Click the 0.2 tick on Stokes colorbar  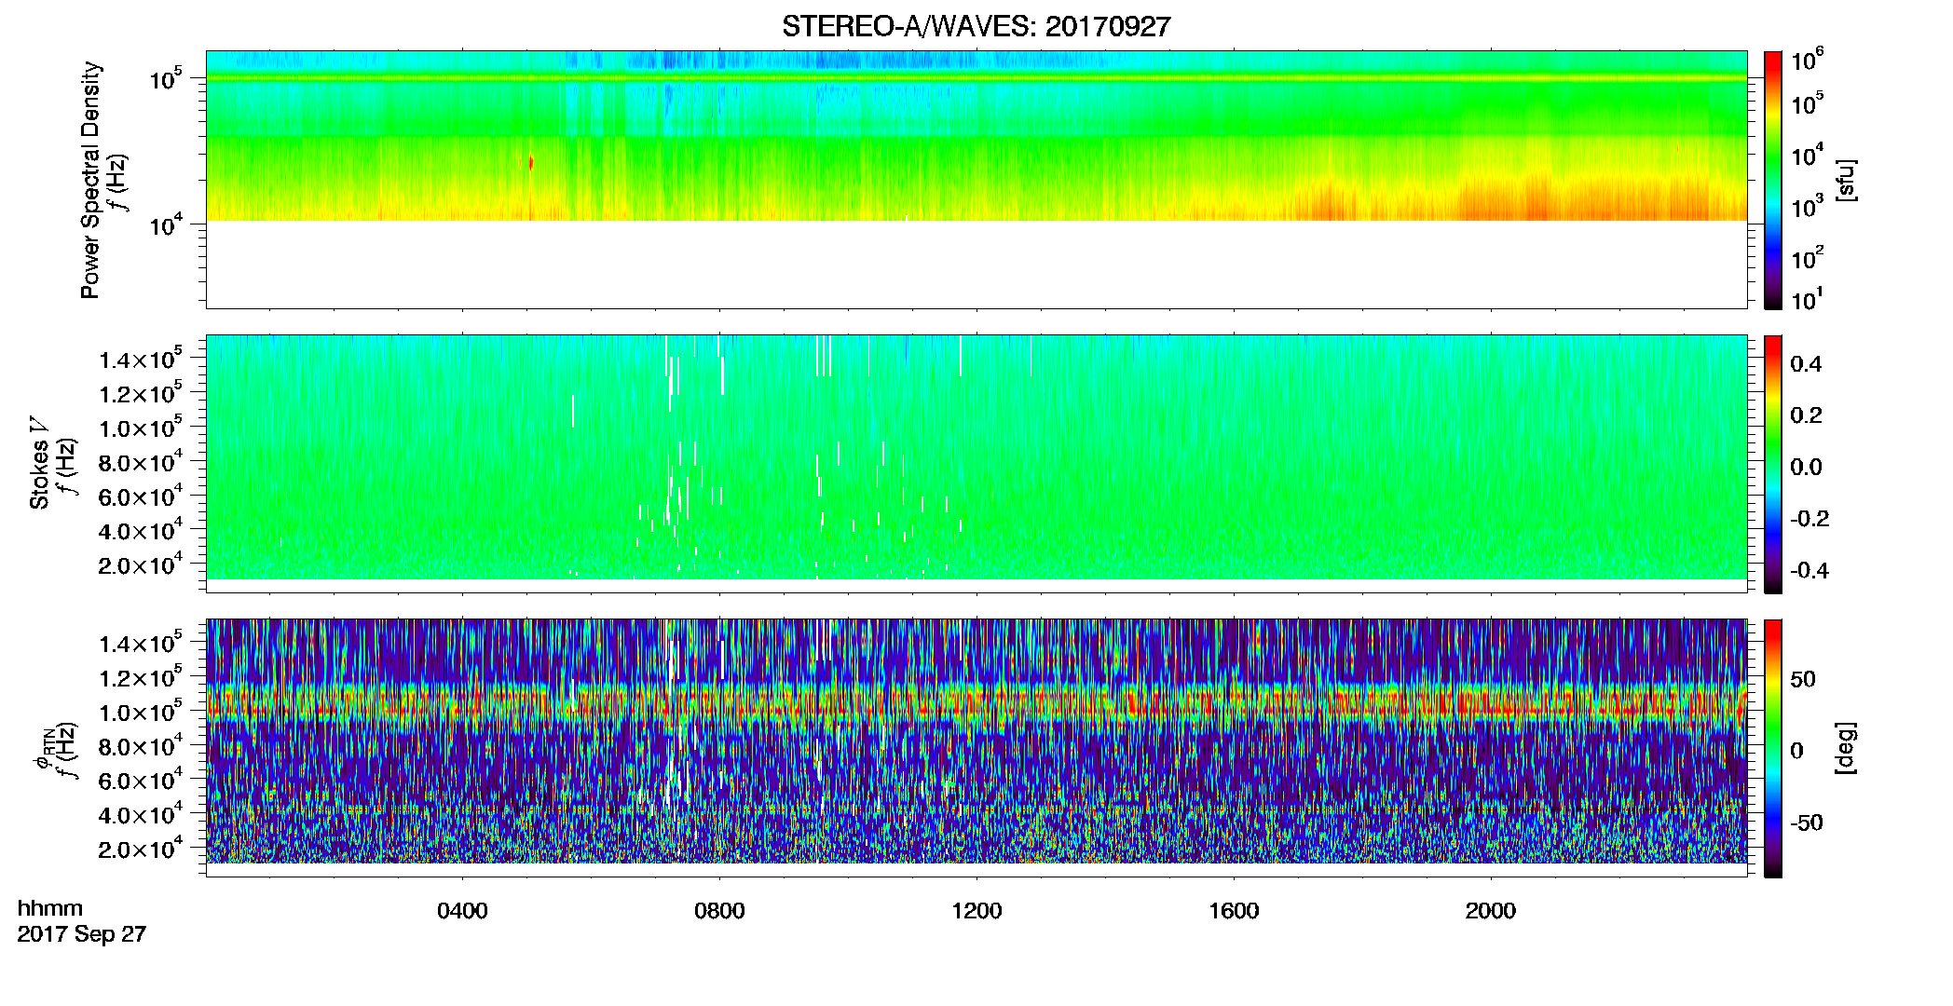pyautogui.click(x=1806, y=415)
